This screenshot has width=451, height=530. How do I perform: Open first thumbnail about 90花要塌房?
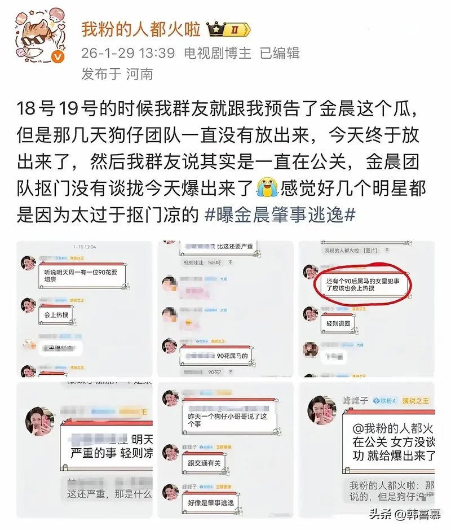(x=85, y=309)
